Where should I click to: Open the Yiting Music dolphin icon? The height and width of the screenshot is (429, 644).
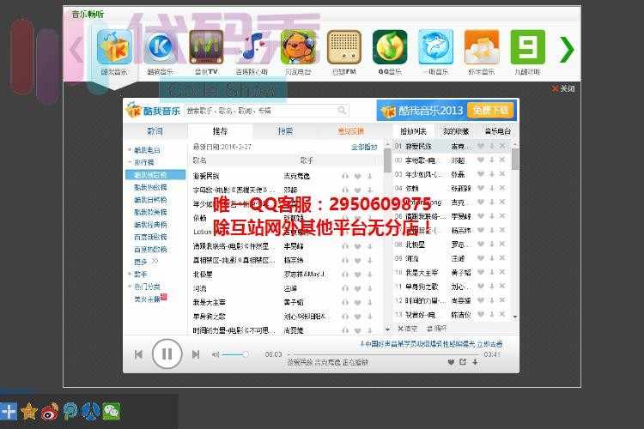435,47
